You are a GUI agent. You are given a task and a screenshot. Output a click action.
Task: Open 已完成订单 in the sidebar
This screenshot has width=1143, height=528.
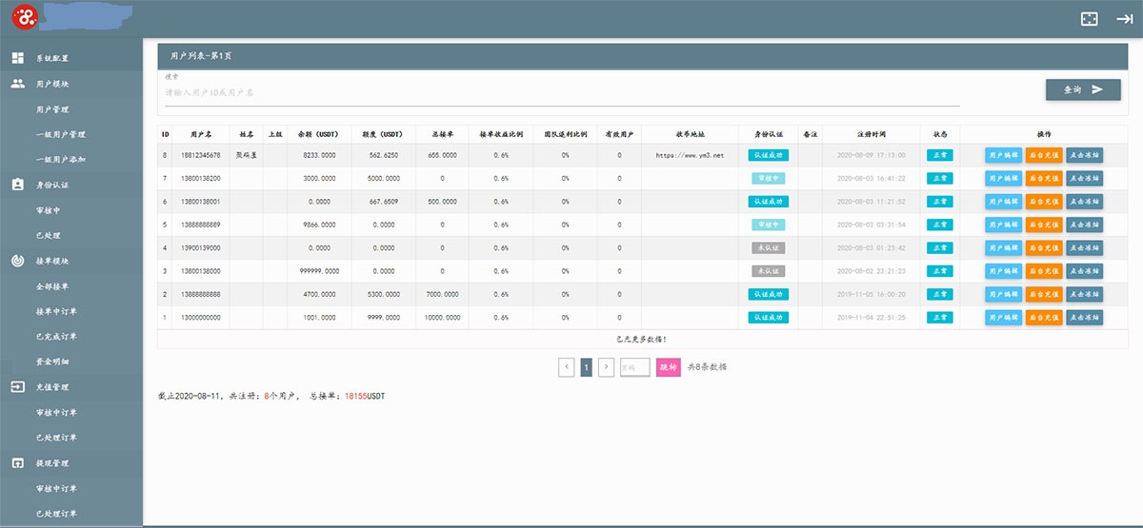tap(56, 336)
